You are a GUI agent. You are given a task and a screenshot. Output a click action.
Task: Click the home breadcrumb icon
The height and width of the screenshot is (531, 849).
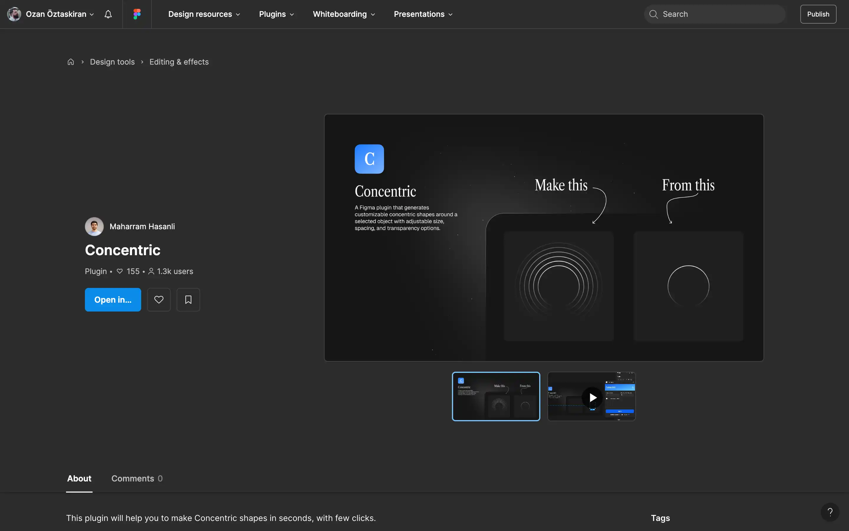pyautogui.click(x=70, y=62)
